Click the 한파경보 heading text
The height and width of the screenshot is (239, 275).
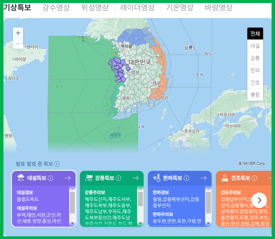161,193
